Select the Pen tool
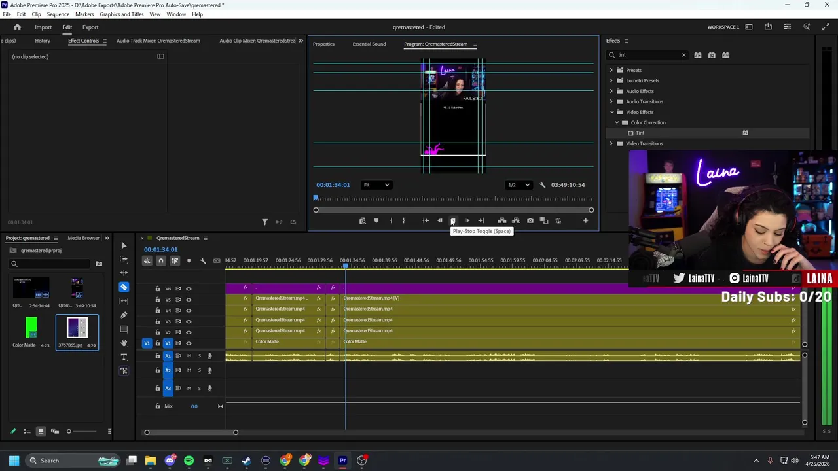This screenshot has height=471, width=838. click(x=124, y=315)
